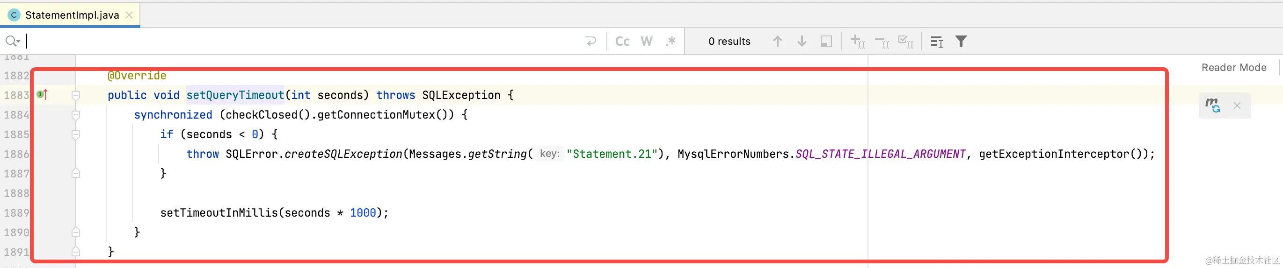Screen dimensions: 1283x268
Task: Open search filter options funnel
Action: [x=961, y=41]
